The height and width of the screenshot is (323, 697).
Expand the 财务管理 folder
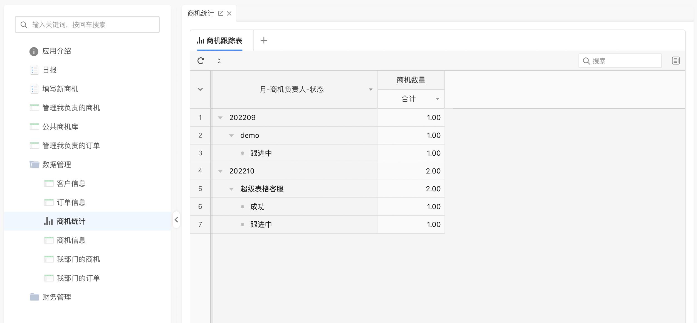(56, 297)
